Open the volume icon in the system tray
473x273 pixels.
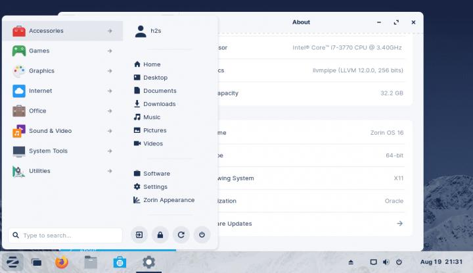(x=386, y=262)
